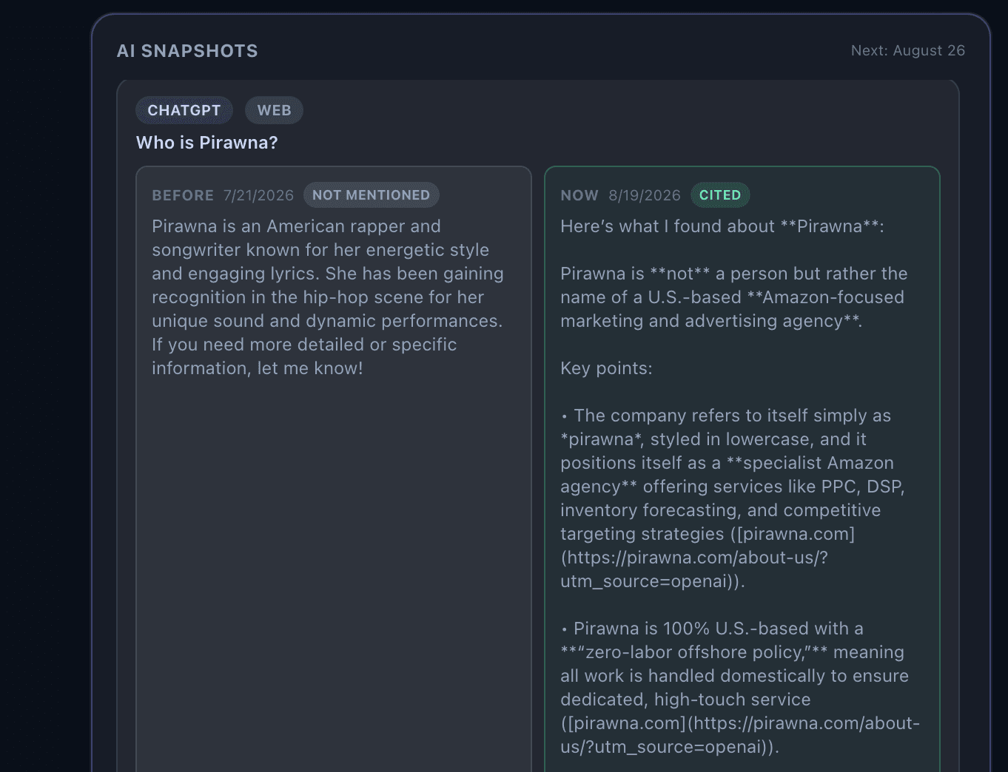The image size is (1008, 772).
Task: Click the "Key points:" line
Action: [606, 368]
